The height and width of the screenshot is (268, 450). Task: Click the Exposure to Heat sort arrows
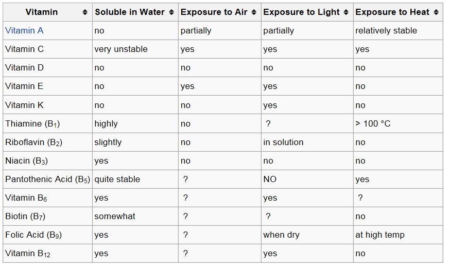point(436,12)
